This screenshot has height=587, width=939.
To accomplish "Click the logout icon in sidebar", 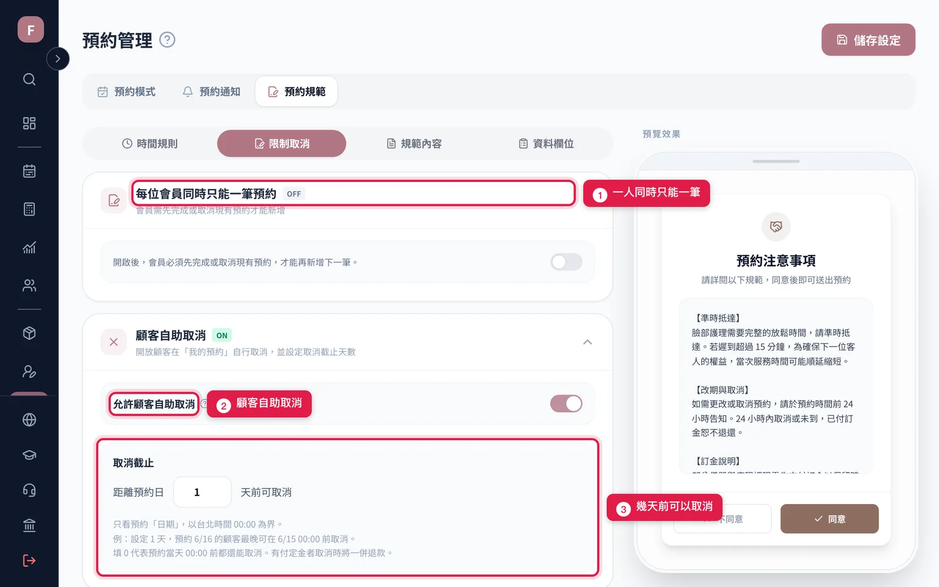I will [29, 561].
